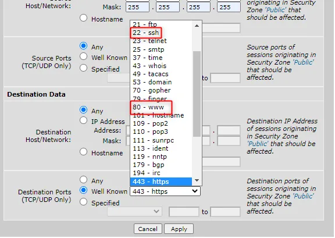Pick '119 - nntp' from port list
Image resolution: width=335 pixels, height=238 pixels.
(161, 157)
